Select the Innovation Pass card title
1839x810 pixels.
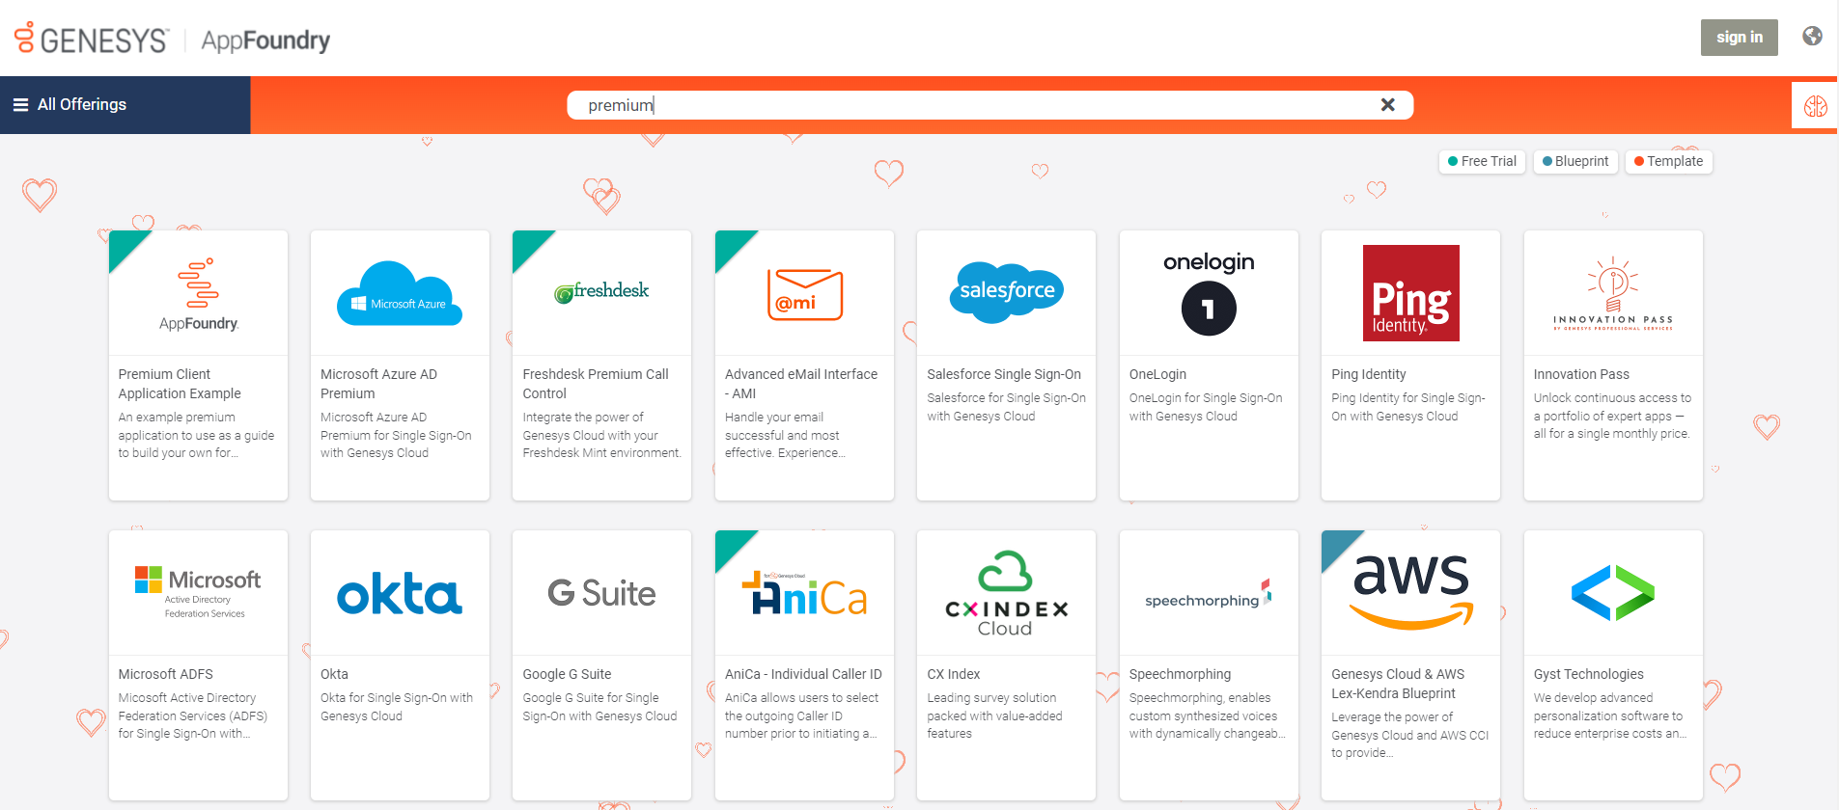[1581, 374]
